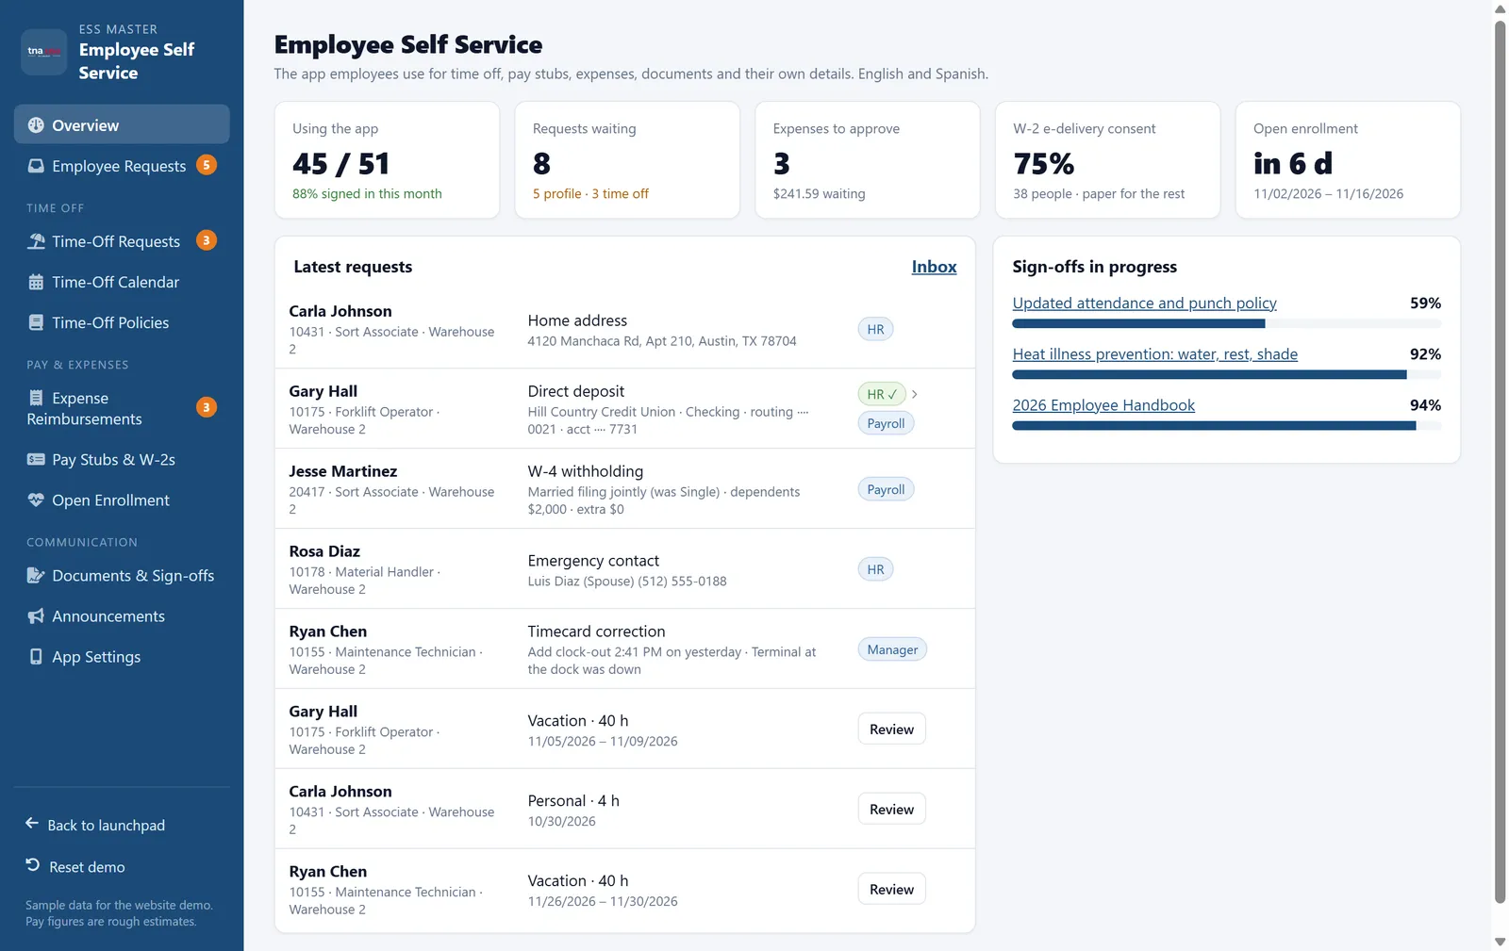Click the HR ✓ badge on Direct deposit row

(x=882, y=394)
